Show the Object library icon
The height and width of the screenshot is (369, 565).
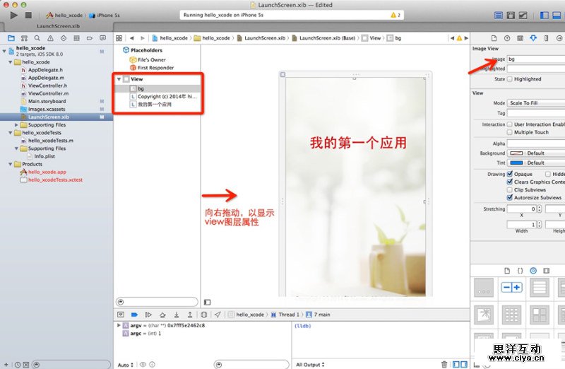point(533,271)
